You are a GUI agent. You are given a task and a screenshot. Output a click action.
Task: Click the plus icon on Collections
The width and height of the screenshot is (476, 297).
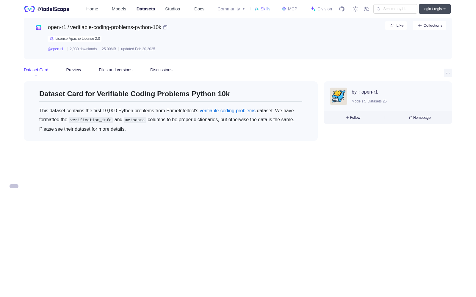[x=420, y=26]
